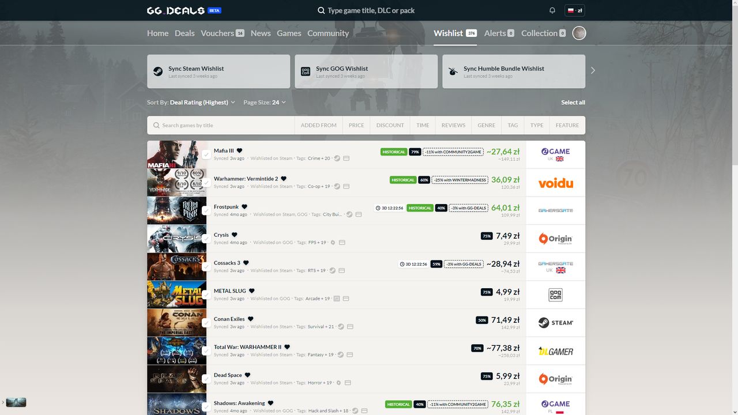Screen dimensions: 738x415
Task: Open the Frostpunk game thumbnail
Action: (x=176, y=210)
